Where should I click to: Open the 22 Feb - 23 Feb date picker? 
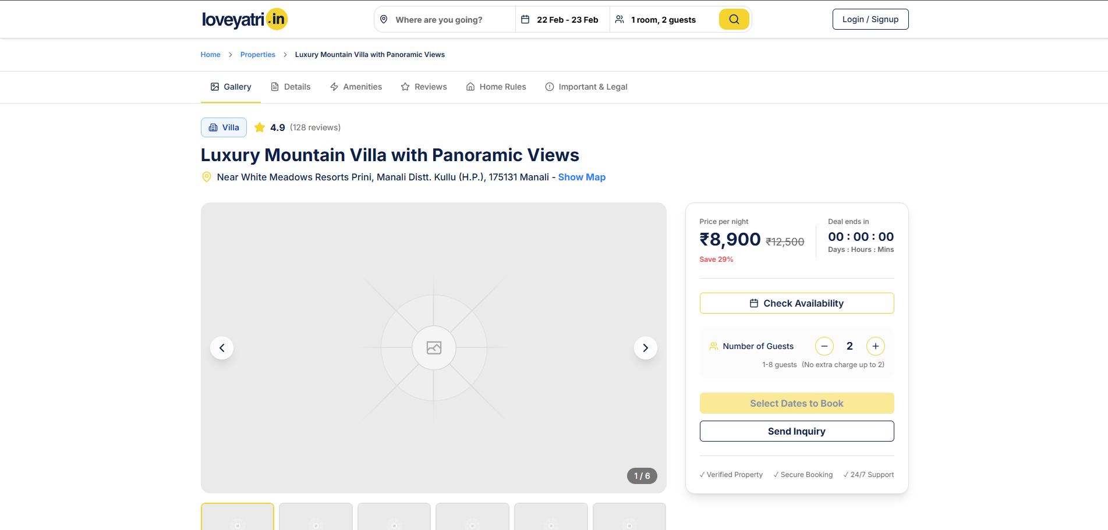coord(562,20)
